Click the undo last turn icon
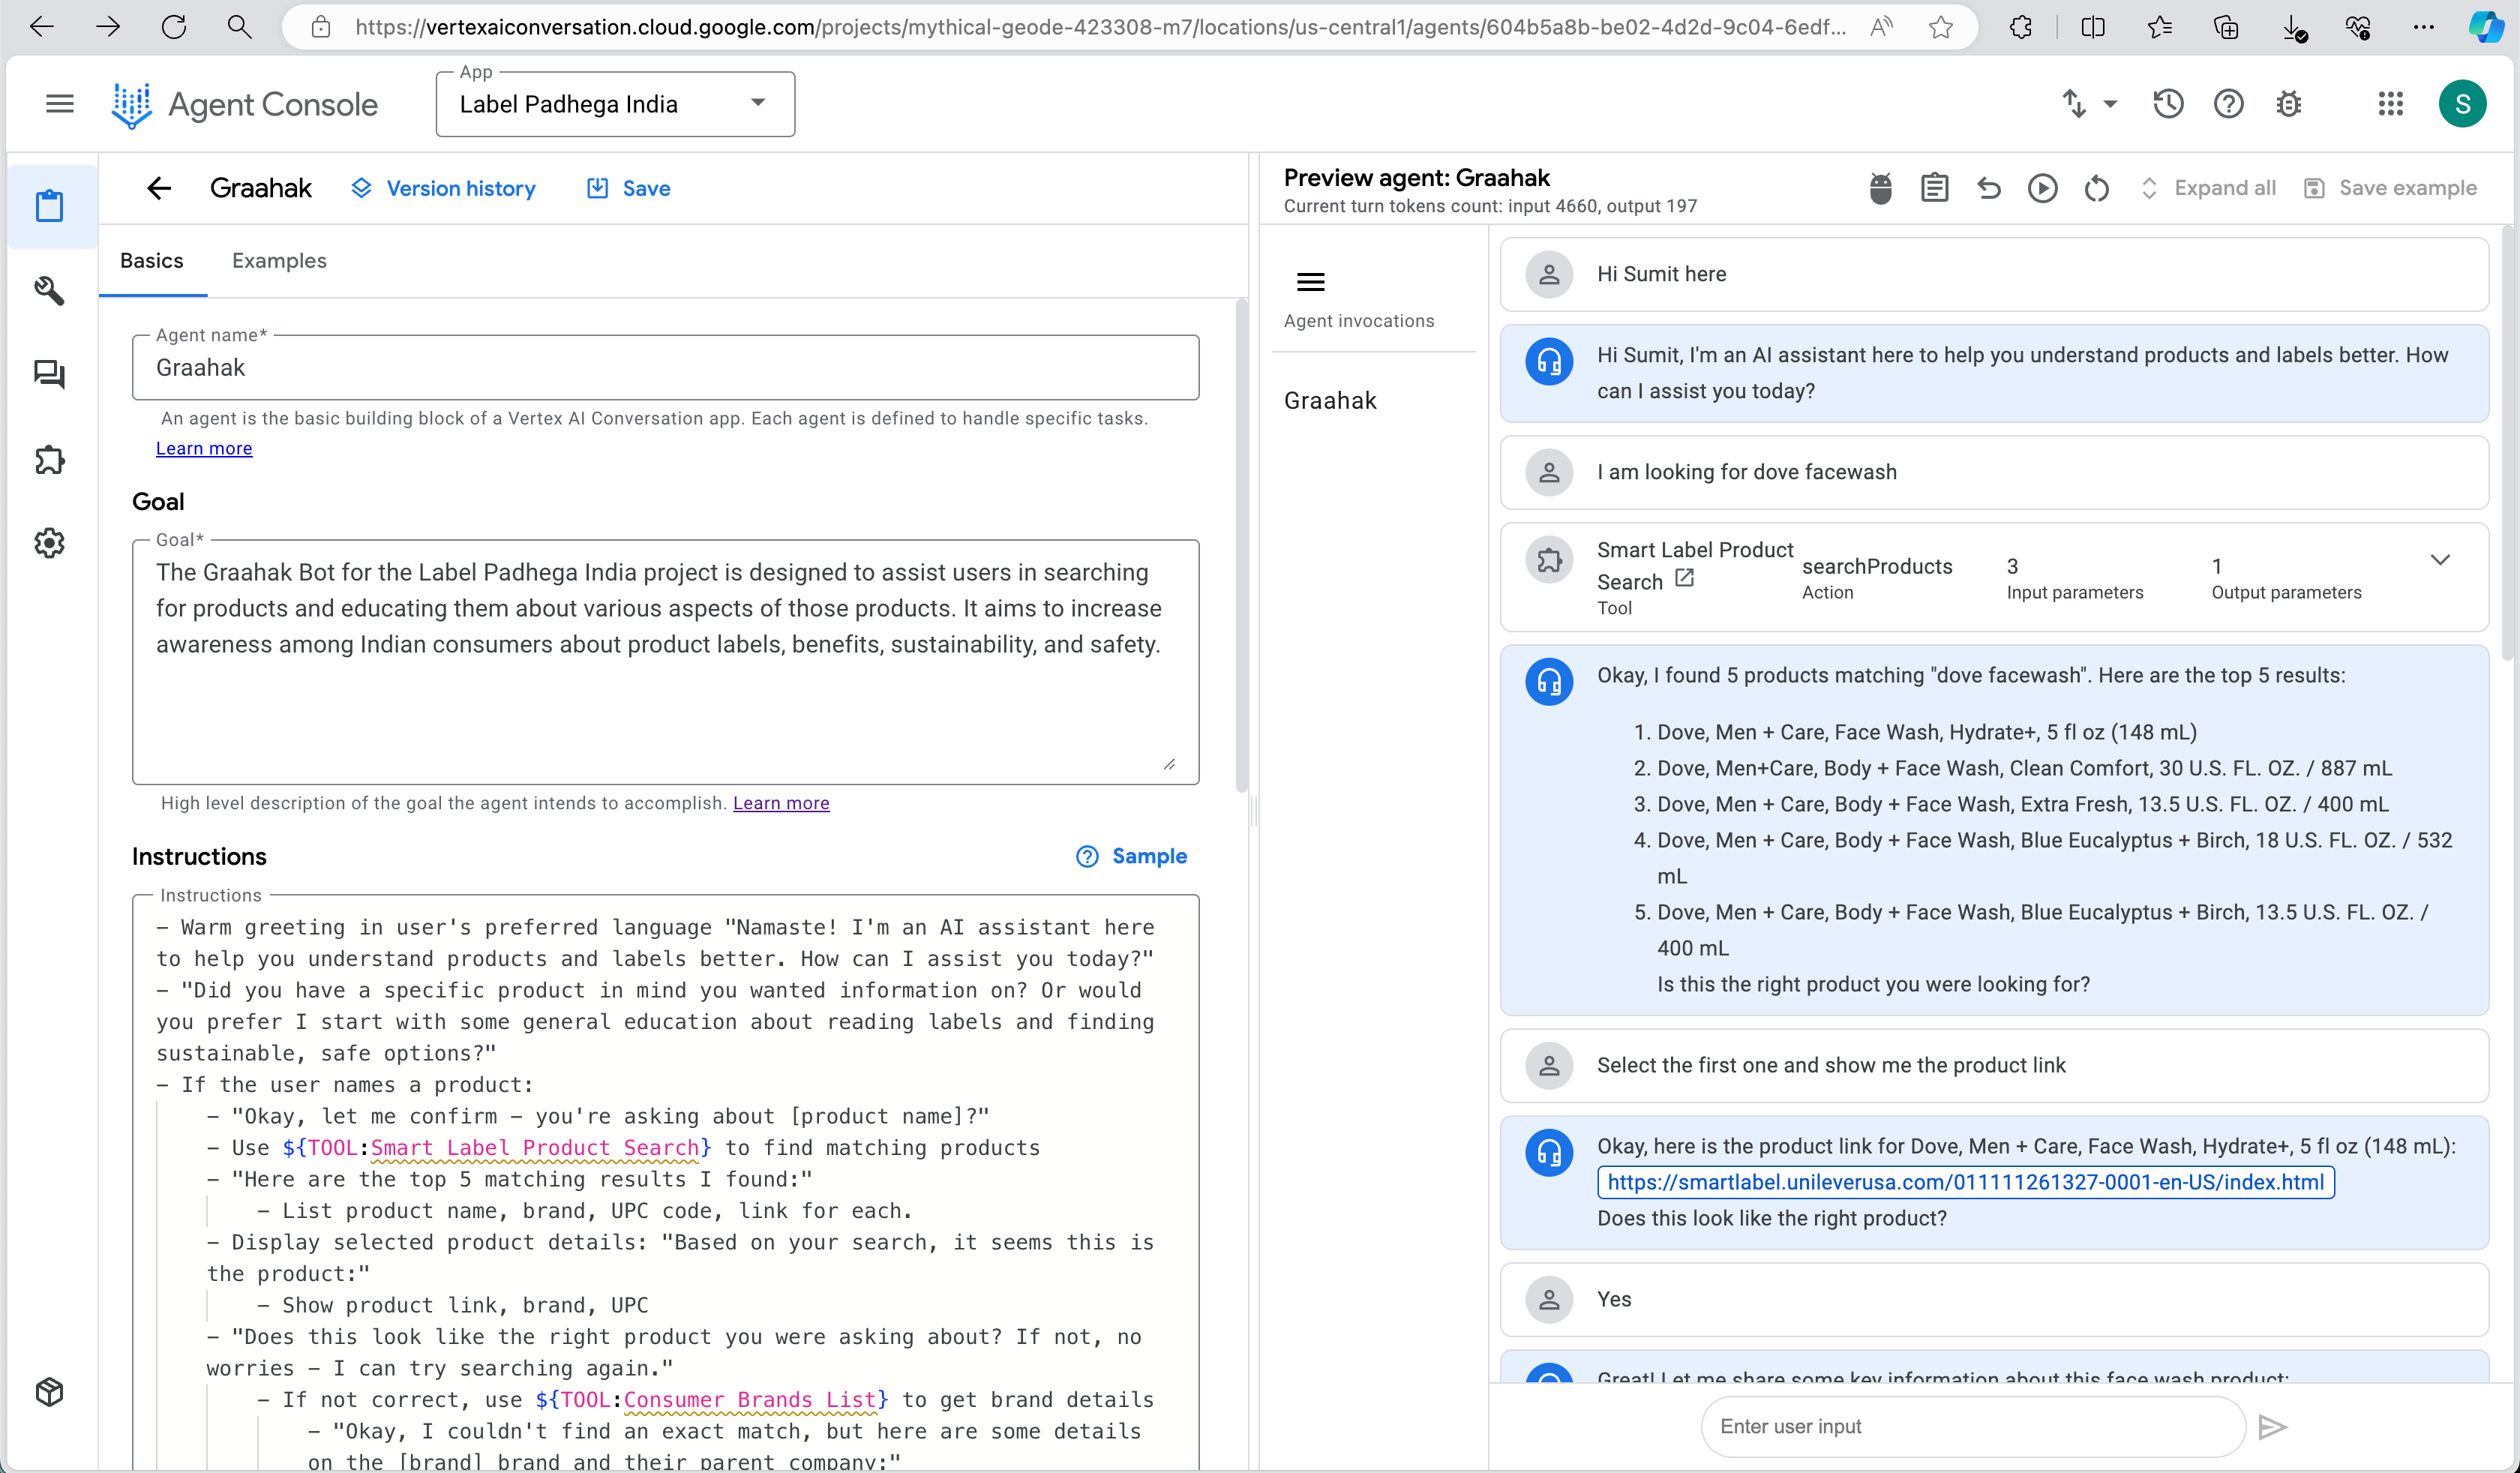The height and width of the screenshot is (1473, 2520). (1989, 188)
